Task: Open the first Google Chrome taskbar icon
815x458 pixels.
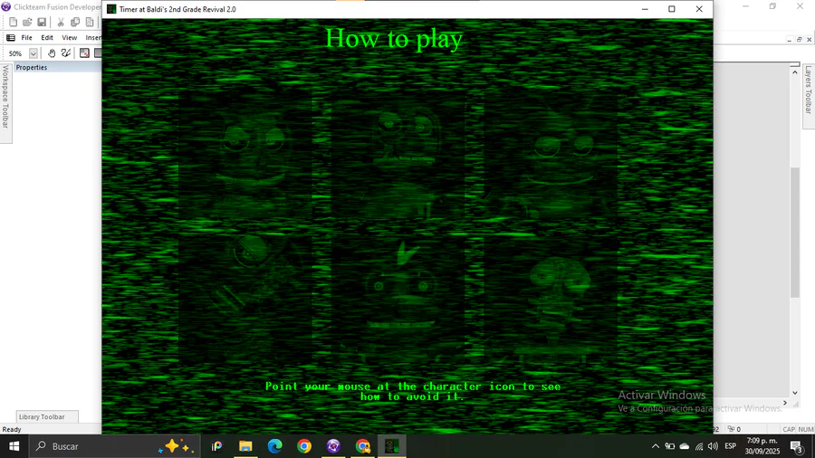Action: pos(304,446)
